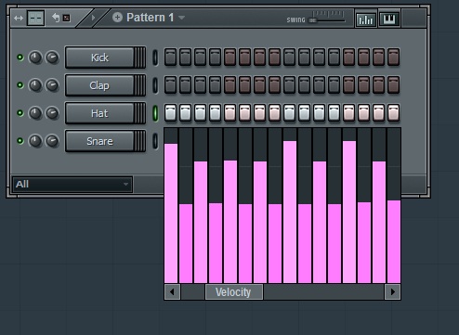Image resolution: width=459 pixels, height=335 pixels.
Task: Activate step 13 on the Kick row
Action: click(x=348, y=58)
